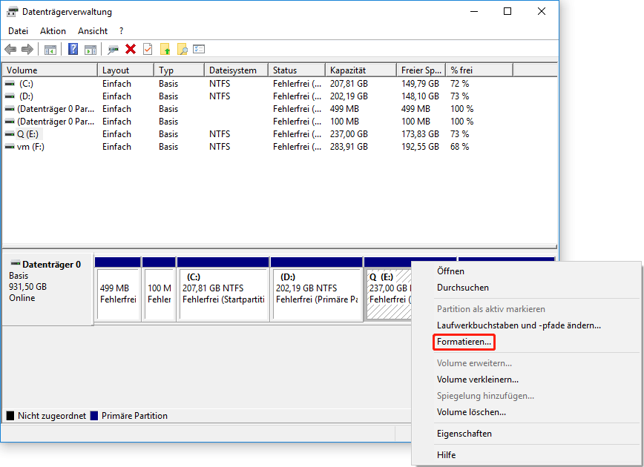Image resolution: width=644 pixels, height=467 pixels.
Task: Click the folder with magnifier toolbar icon
Action: point(182,49)
